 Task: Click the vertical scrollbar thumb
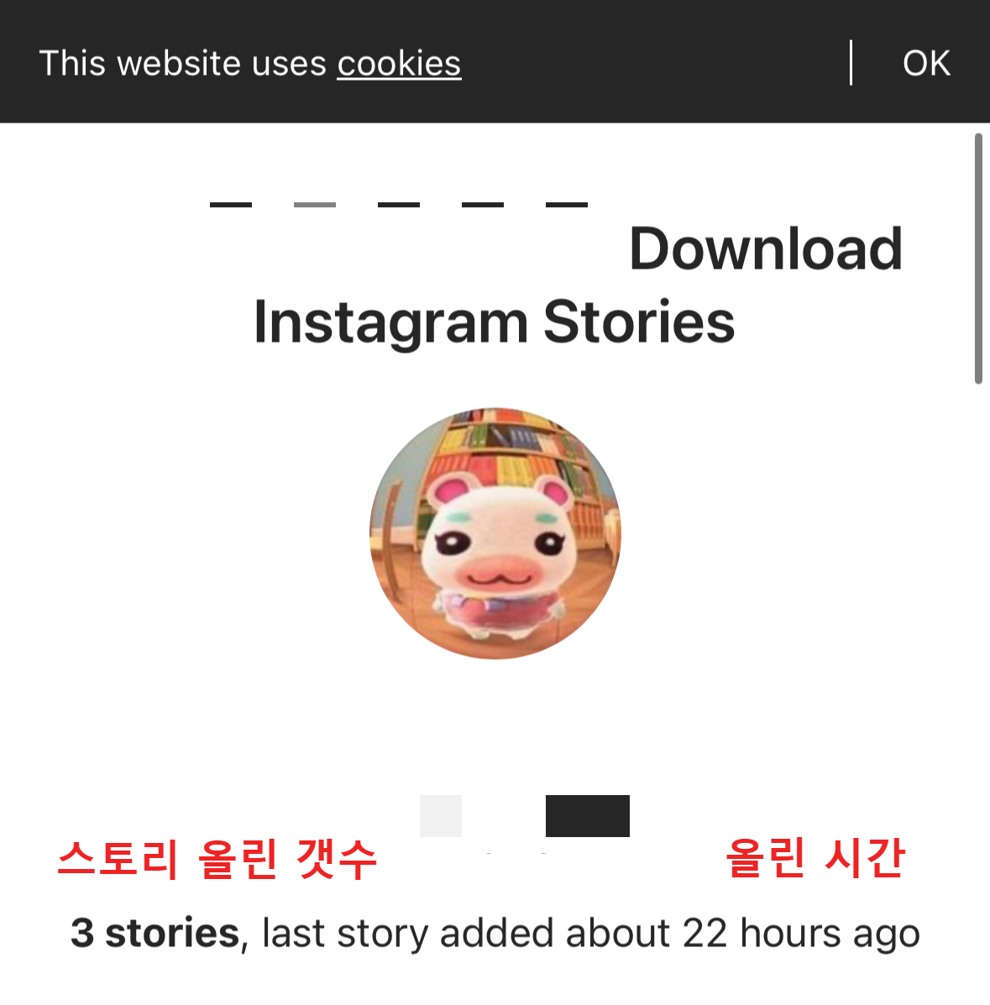pos(978,259)
